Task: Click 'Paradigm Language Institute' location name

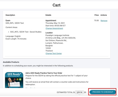Action: tap(57, 35)
